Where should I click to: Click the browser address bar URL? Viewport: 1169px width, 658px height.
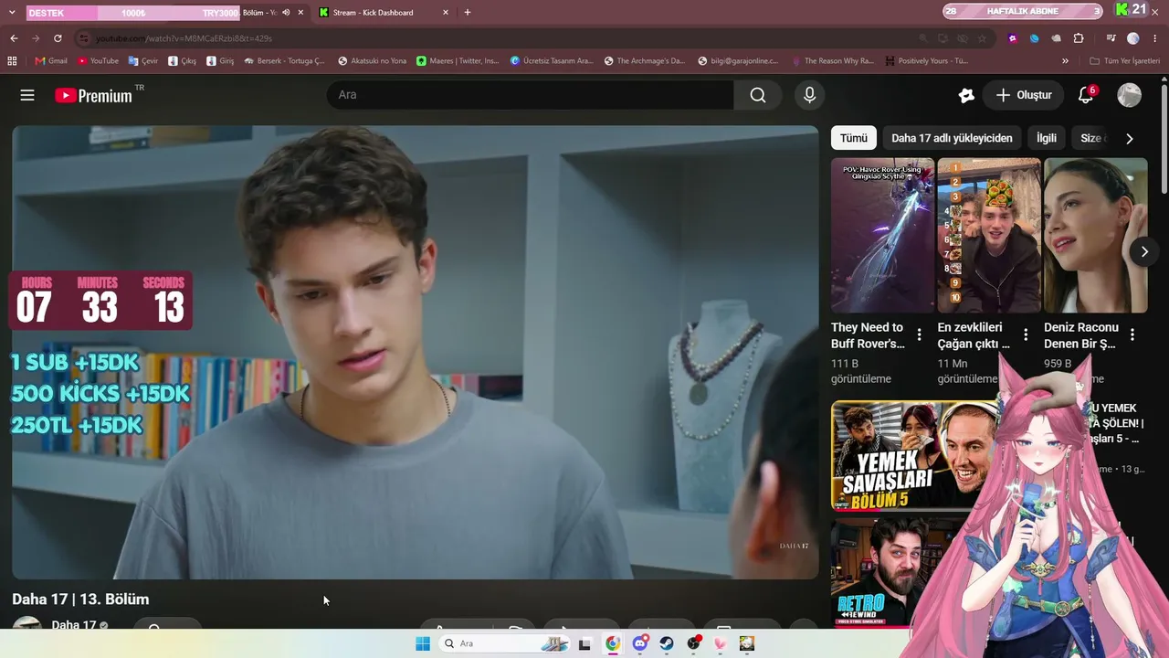184,38
